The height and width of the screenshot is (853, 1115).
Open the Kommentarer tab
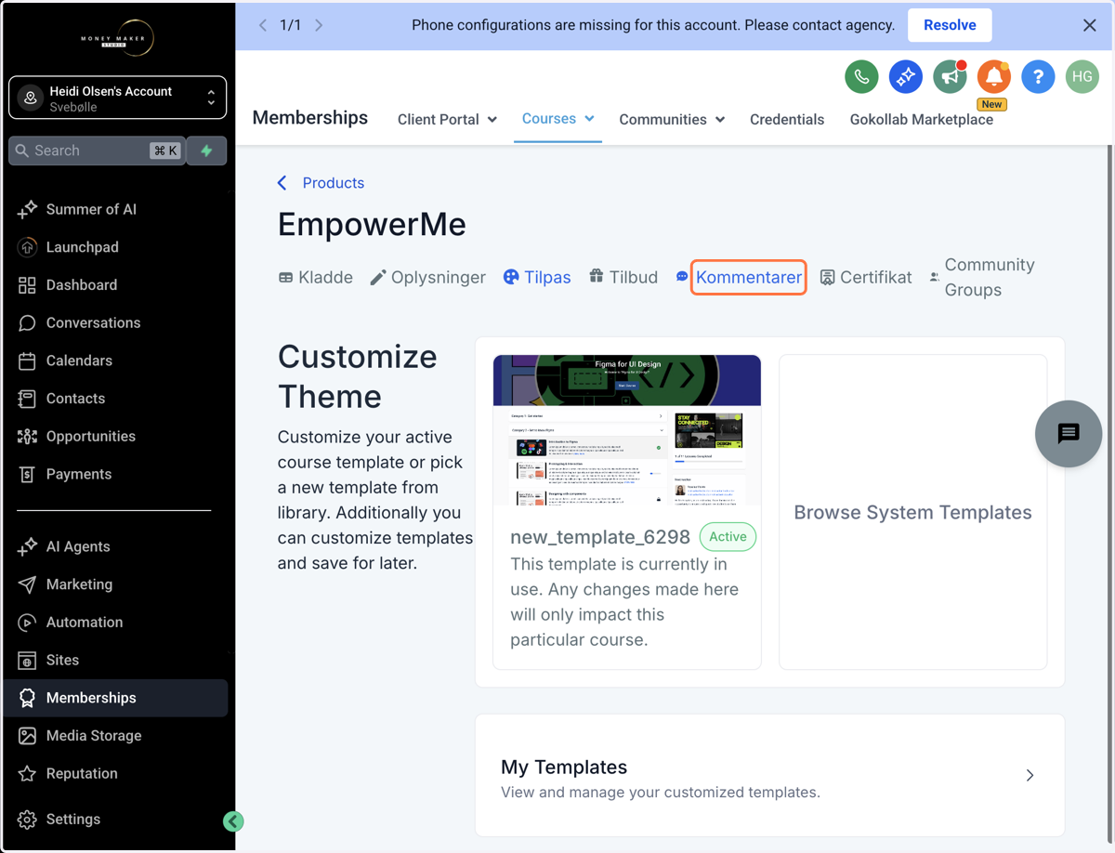point(748,277)
